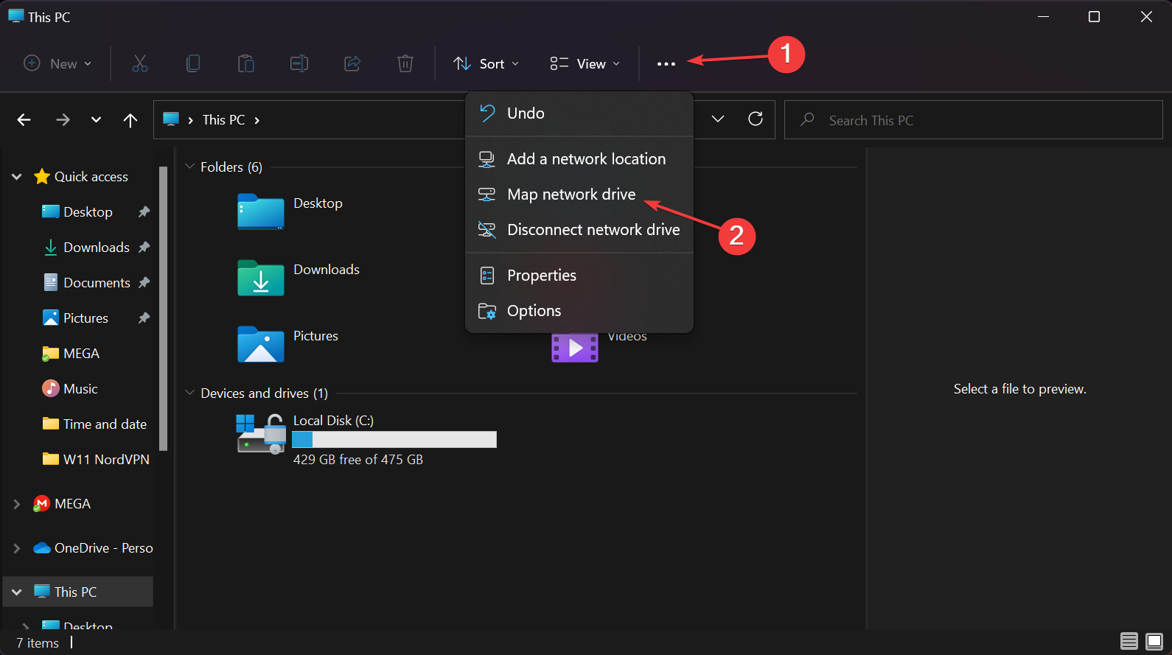Click the "429 GB free of 475 GB" text
1172x655 pixels.
358,460
